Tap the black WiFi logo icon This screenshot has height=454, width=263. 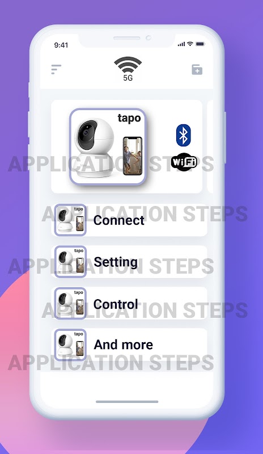point(184,162)
